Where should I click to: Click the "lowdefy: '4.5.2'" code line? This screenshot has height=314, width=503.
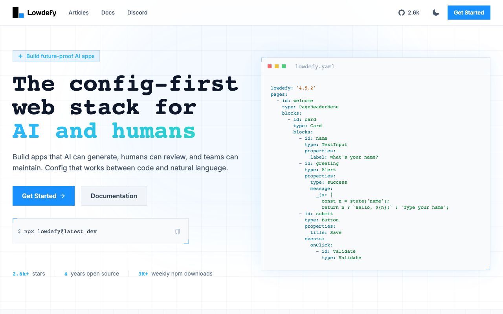(x=293, y=88)
